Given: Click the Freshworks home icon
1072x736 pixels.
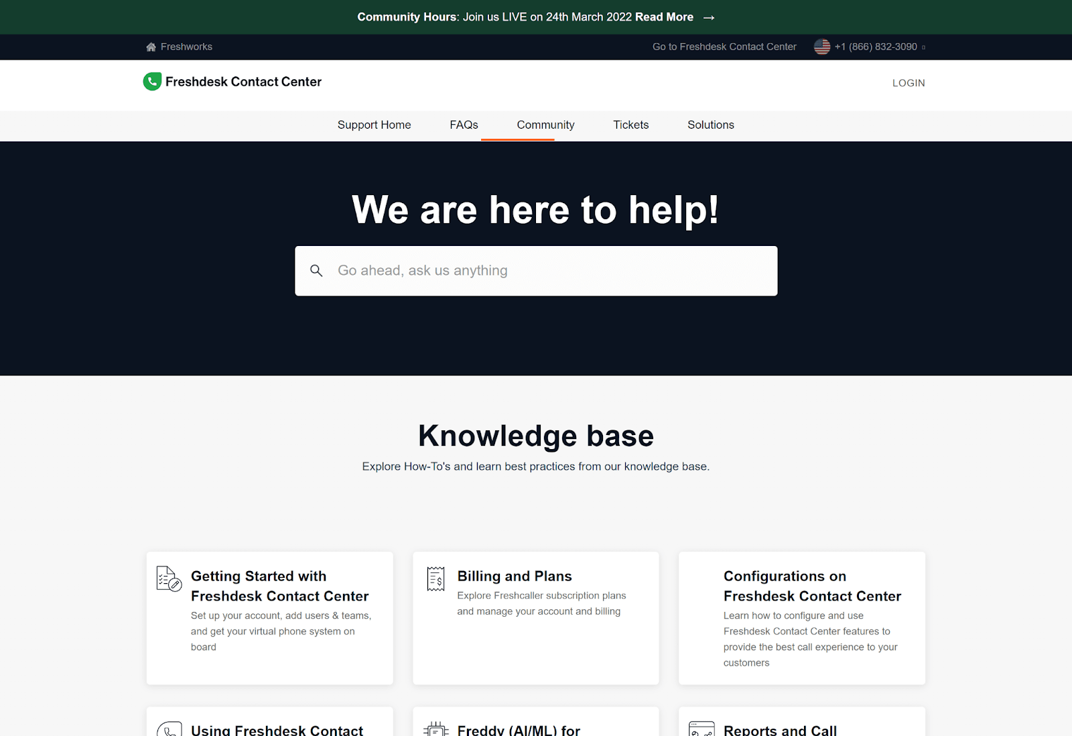Looking at the screenshot, I should (x=151, y=47).
